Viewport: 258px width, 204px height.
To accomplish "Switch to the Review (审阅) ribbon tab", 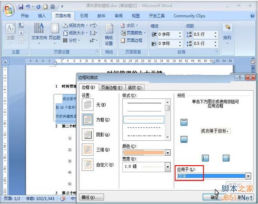I will pos(119,16).
